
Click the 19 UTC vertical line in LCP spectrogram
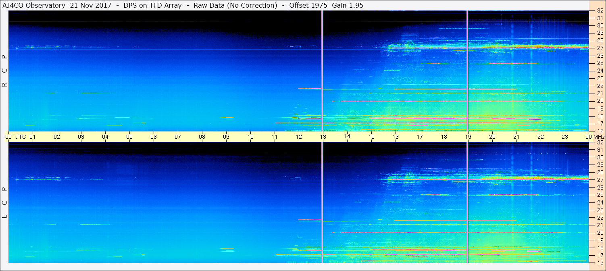coord(467,202)
